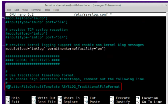Image resolution: width=168 pixels, height=104 pixels.
Task: Click the $ActionFileDefaultTemplate line
Action: pyautogui.click(x=63, y=87)
